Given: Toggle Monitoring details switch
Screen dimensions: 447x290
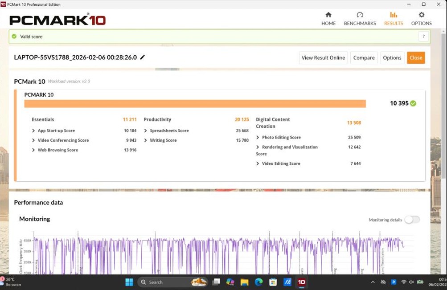Looking at the screenshot, I should pyautogui.click(x=412, y=220).
